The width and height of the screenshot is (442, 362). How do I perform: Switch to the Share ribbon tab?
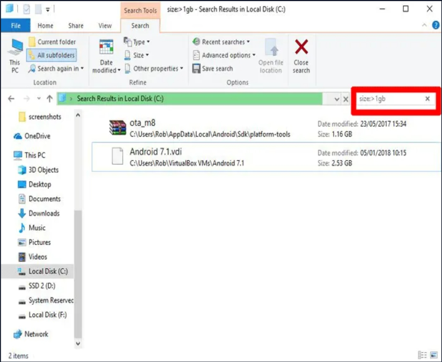point(76,26)
